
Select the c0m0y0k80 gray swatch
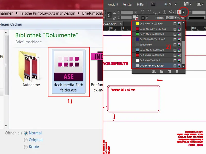tap(157, 45)
